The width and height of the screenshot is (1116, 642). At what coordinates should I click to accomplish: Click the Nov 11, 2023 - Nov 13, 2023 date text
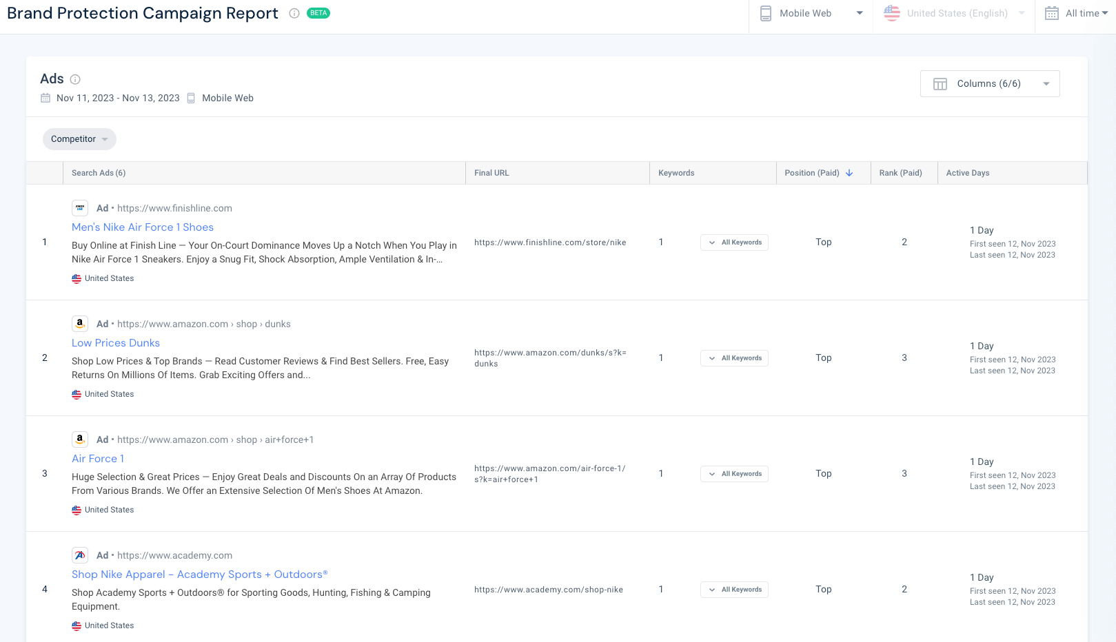(118, 98)
